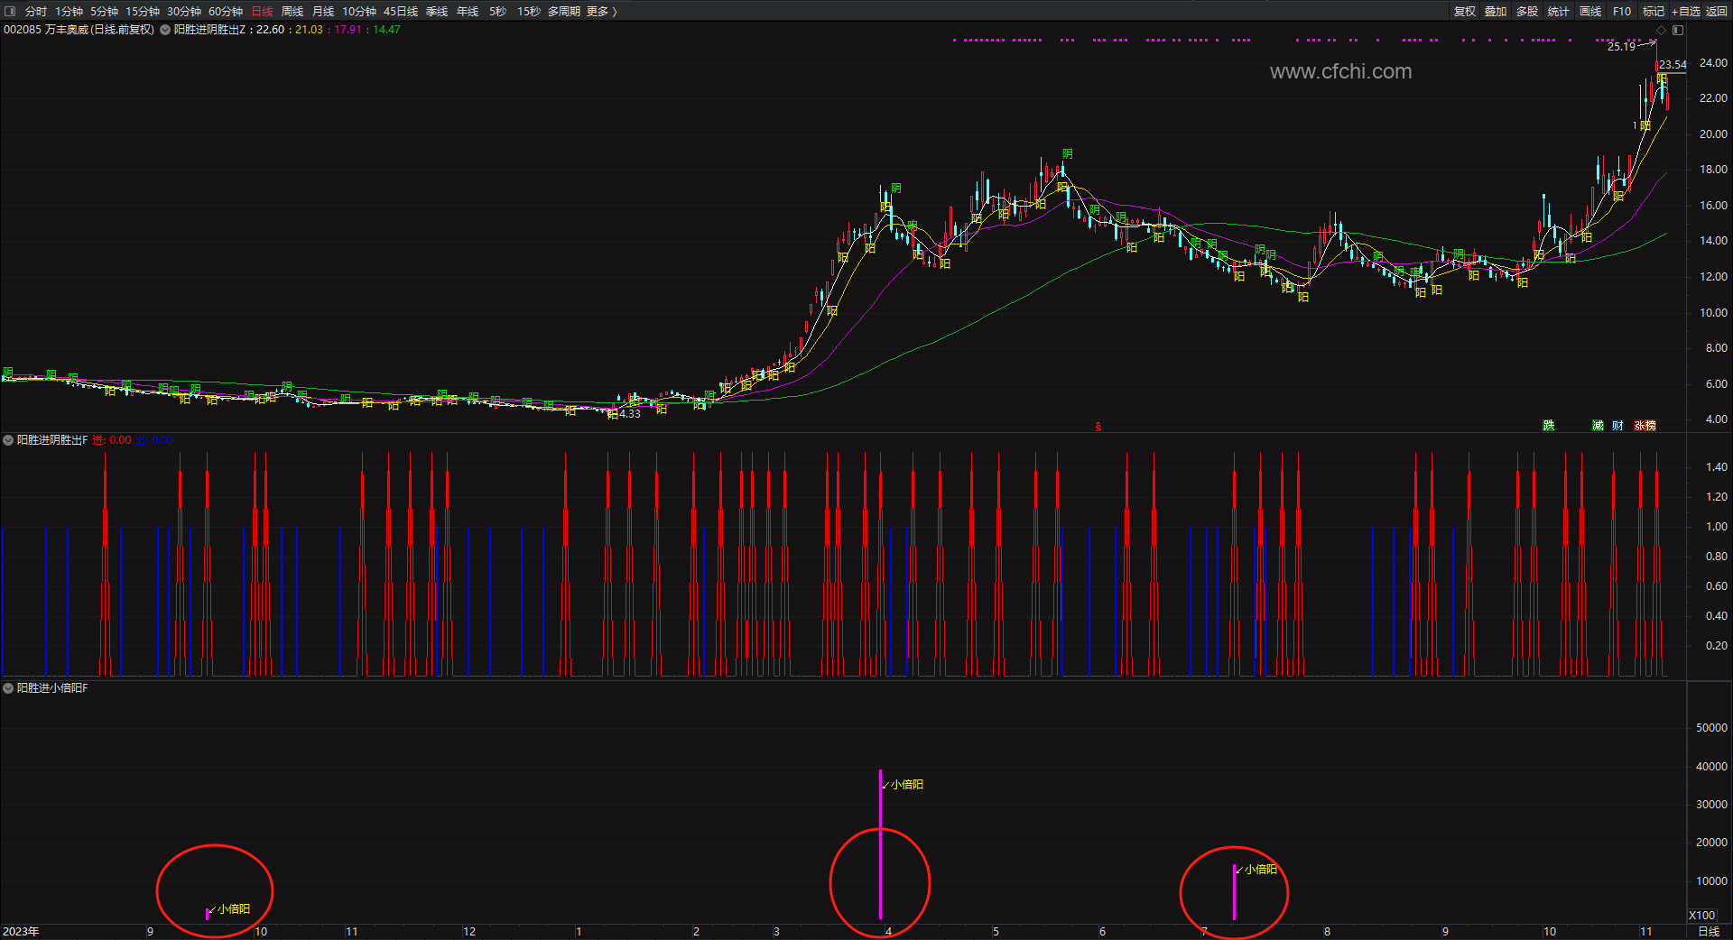Select the 15秒 period tab

[x=529, y=11]
